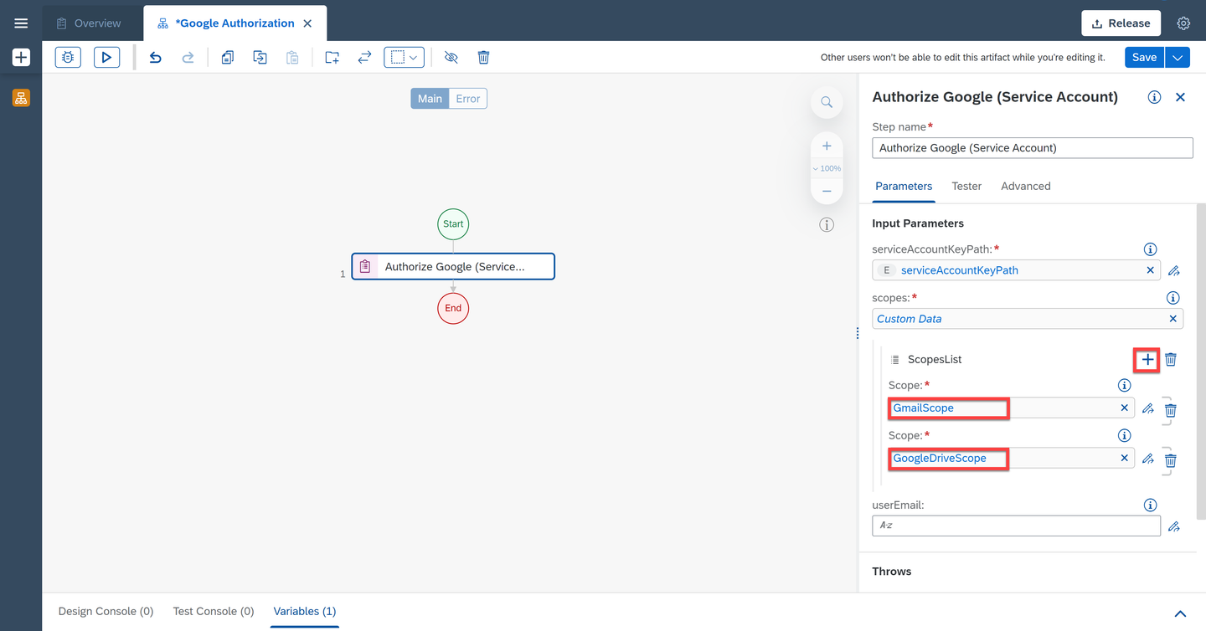Open the selection mode dropdown
The image size is (1206, 631).
pyautogui.click(x=404, y=57)
